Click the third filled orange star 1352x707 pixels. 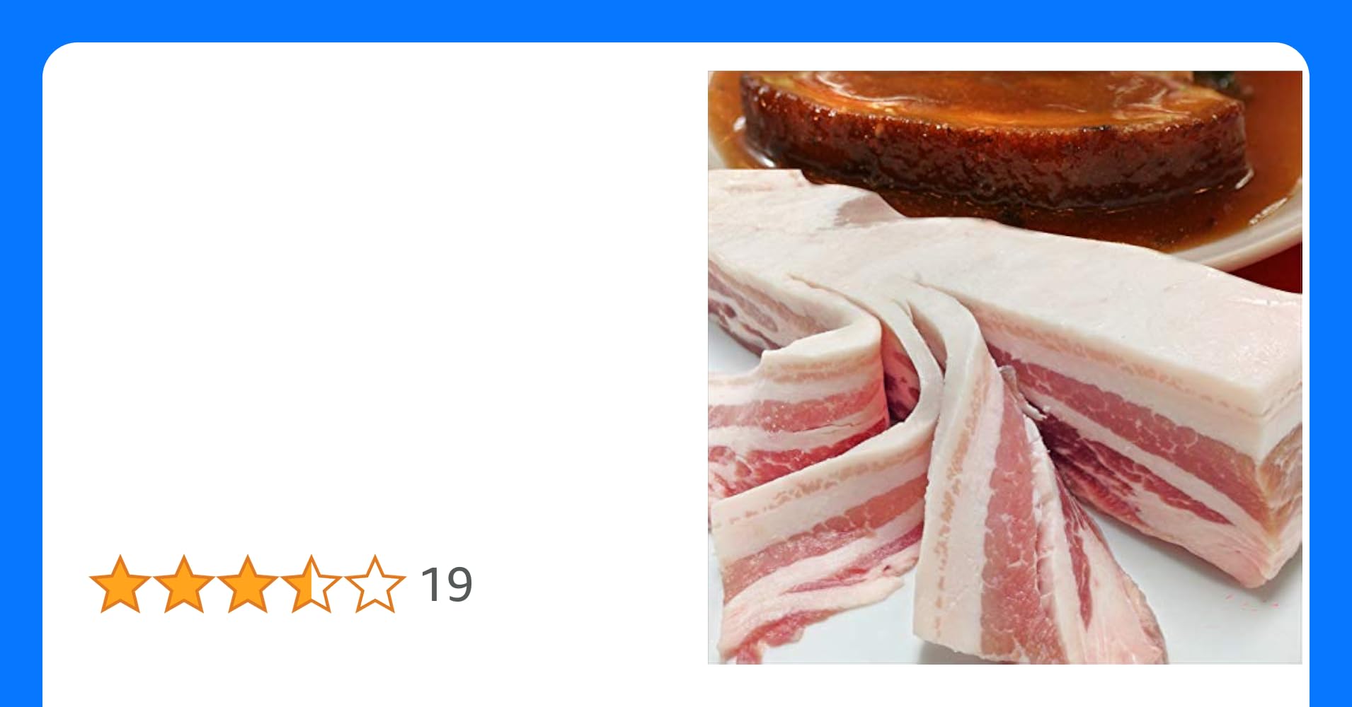pyautogui.click(x=248, y=584)
